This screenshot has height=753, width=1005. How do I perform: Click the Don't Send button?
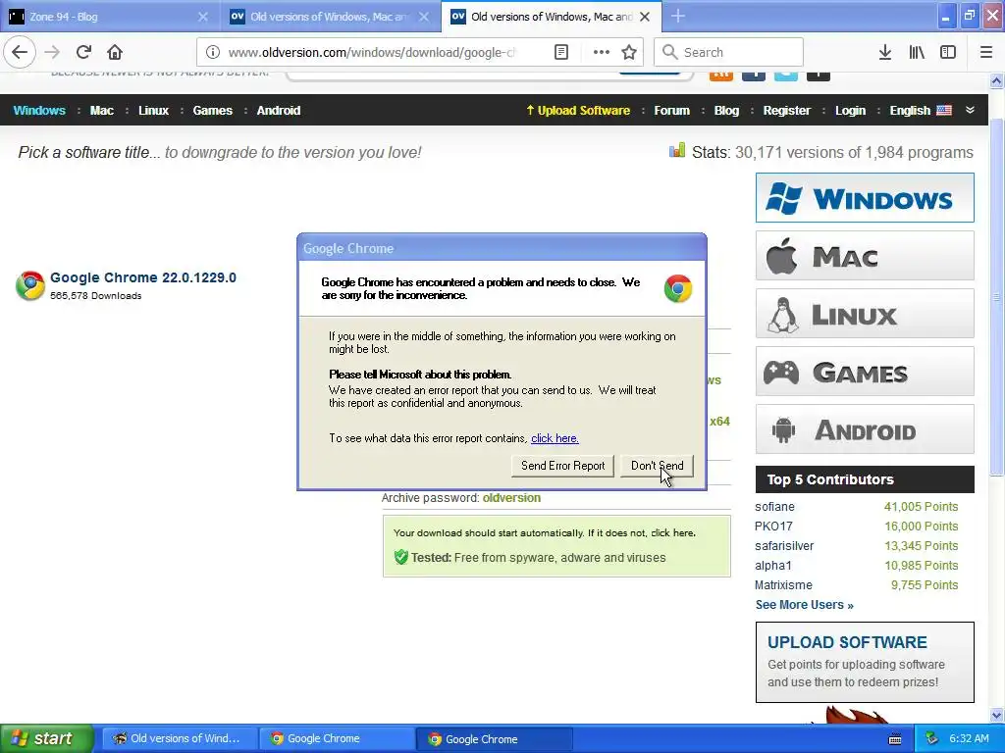tap(657, 466)
